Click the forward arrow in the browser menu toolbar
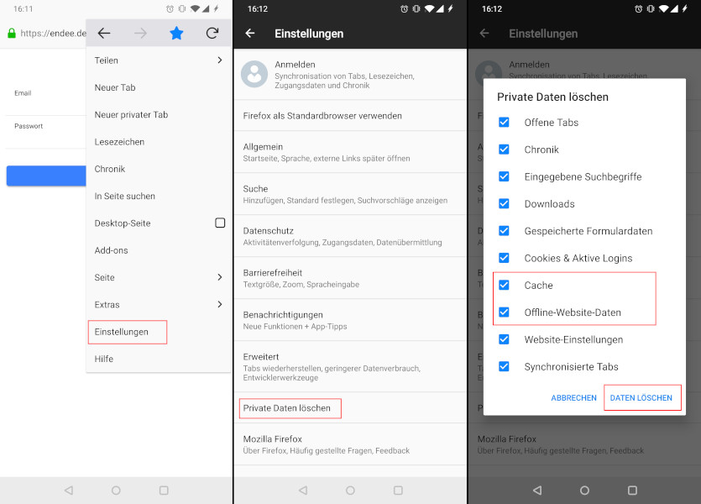The image size is (701, 504). pos(140,34)
